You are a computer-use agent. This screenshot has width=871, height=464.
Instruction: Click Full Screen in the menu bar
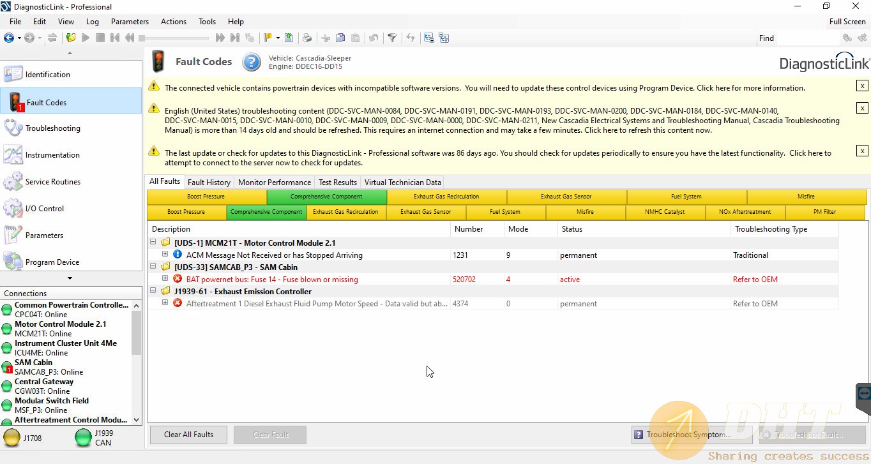coord(847,21)
